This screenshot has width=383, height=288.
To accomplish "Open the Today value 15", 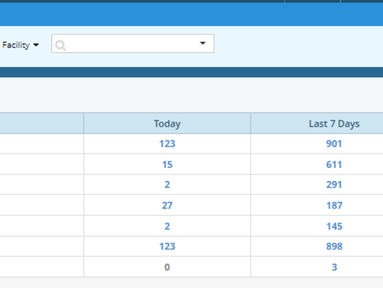I will point(167,165).
